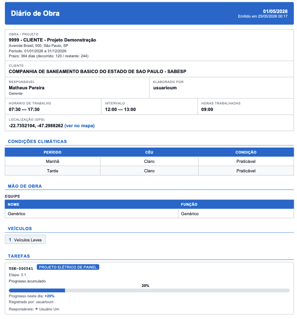This screenshot has height=319, width=297.
Task: Click 'Claro' in the Tarde row
Action: 149,171
